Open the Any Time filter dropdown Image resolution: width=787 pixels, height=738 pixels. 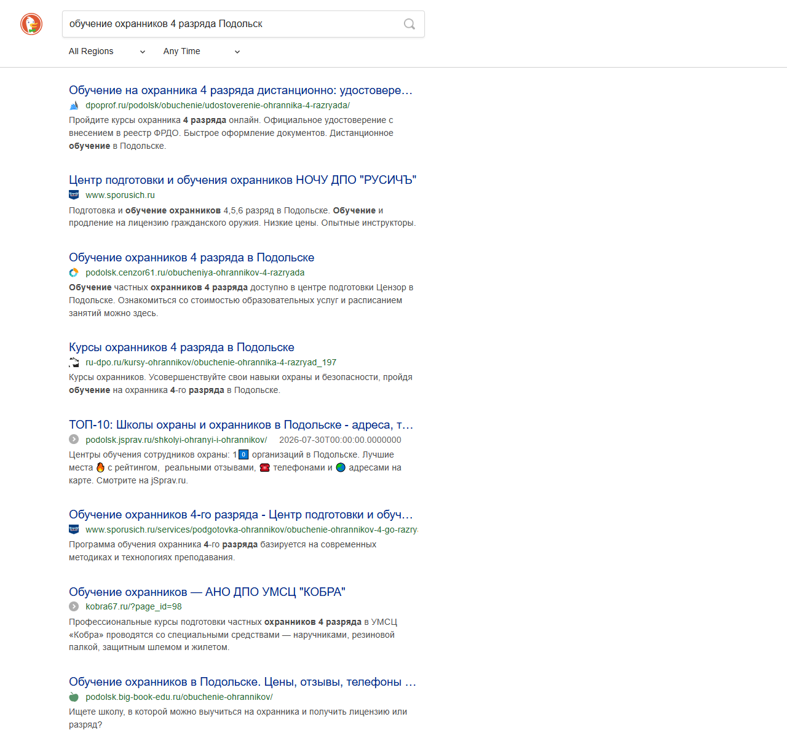pos(202,51)
